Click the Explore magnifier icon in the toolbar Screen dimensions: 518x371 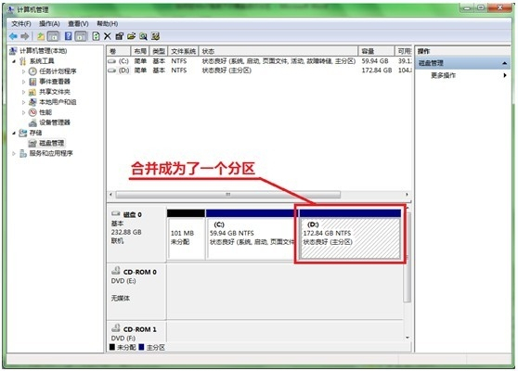pyautogui.click(x=143, y=36)
